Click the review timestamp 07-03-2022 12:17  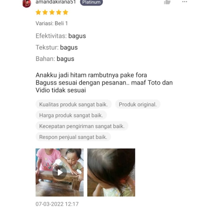pyautogui.click(x=57, y=204)
